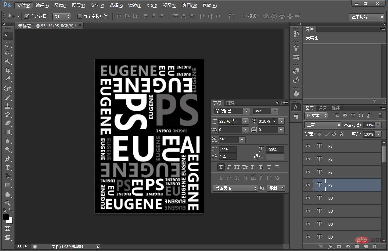388x251 pixels.
Task: Select the Eraser tool
Action: point(8,123)
